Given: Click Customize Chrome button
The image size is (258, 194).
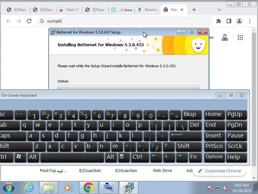Looking at the screenshot, I should tap(220, 171).
